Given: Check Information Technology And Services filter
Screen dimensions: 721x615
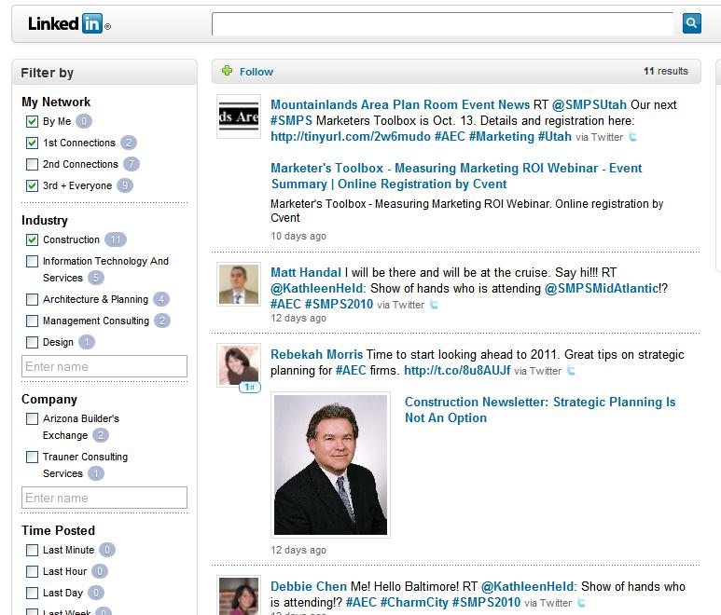Looking at the screenshot, I should point(33,261).
